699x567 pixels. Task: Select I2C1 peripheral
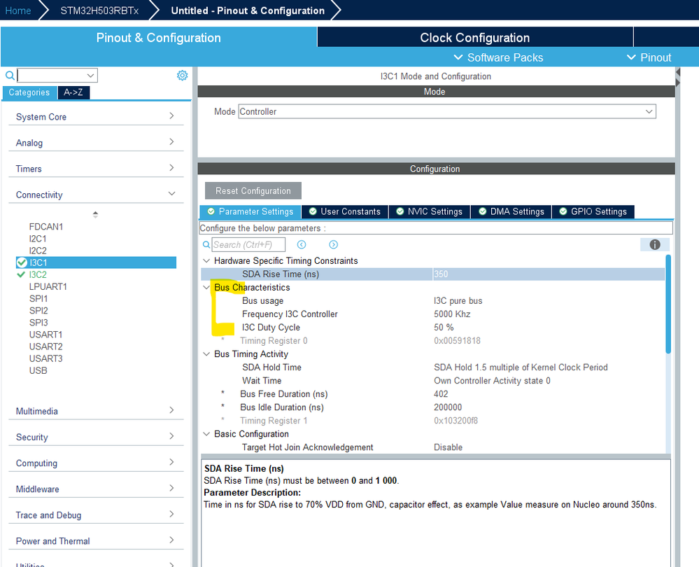tap(38, 239)
